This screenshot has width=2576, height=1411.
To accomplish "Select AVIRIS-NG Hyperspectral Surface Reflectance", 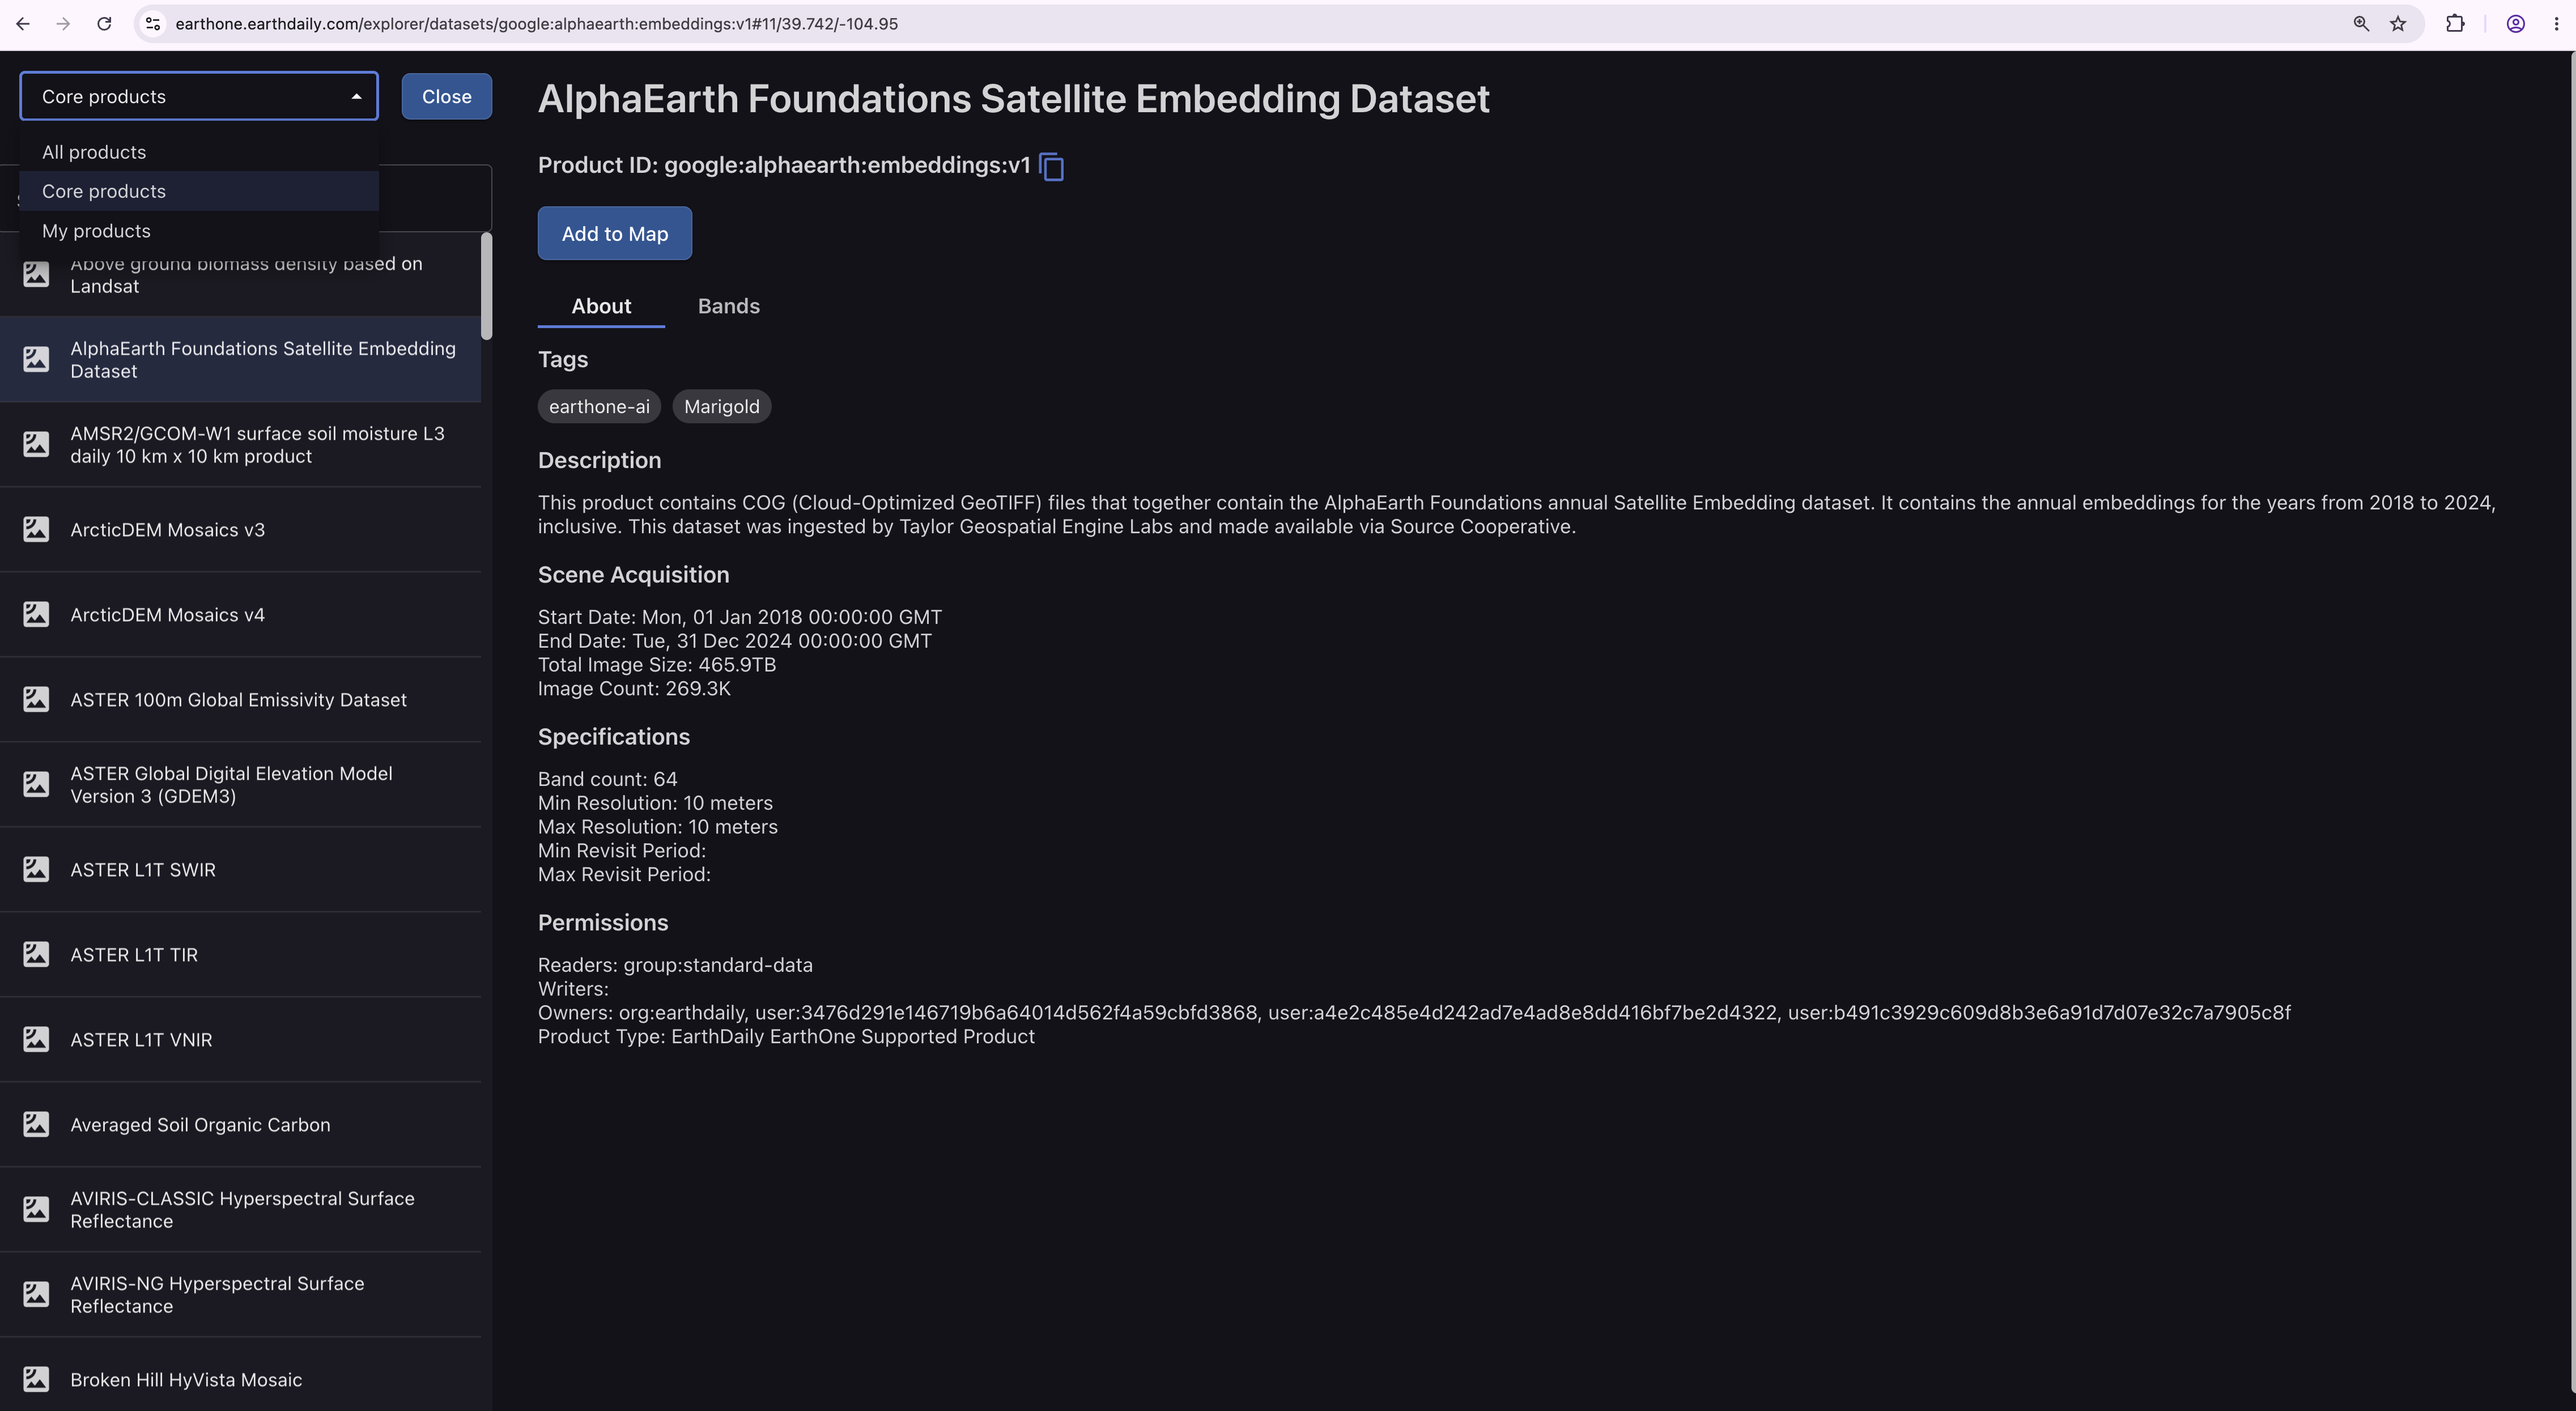I will (240, 1294).
